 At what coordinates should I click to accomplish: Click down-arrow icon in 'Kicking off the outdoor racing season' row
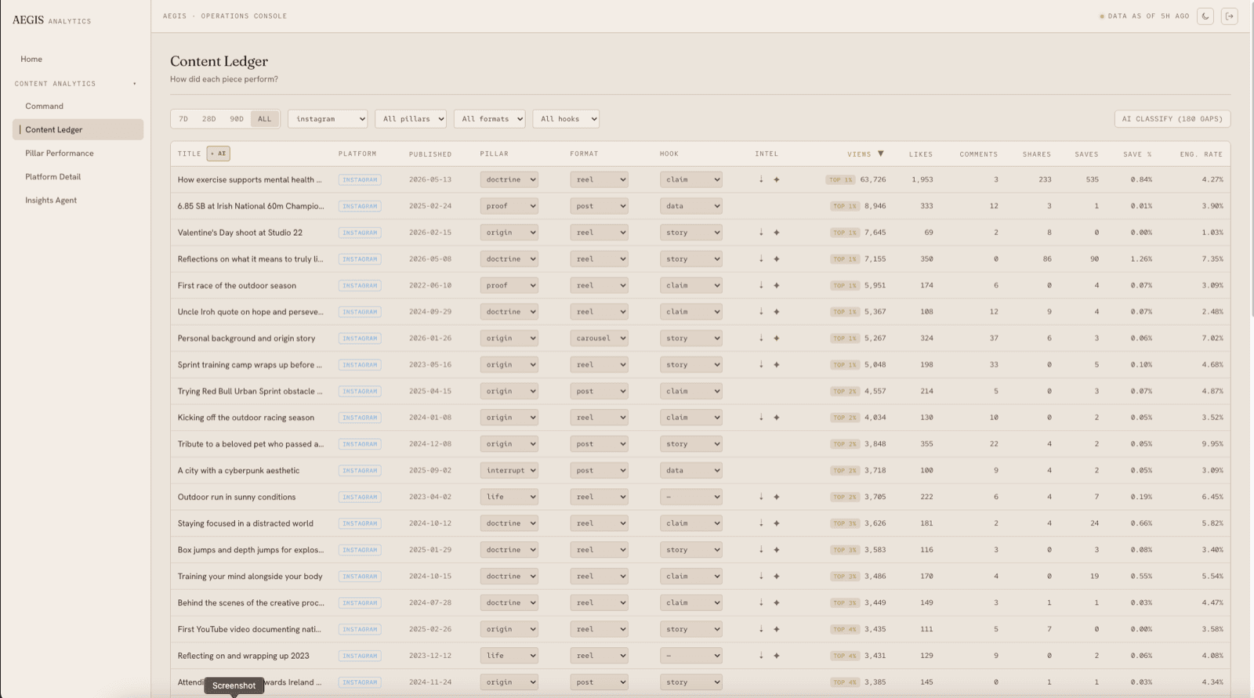[x=761, y=418]
